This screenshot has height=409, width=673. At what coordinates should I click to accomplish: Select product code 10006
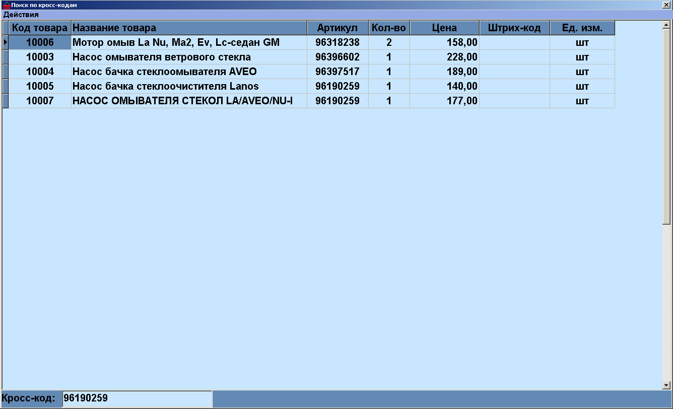[40, 43]
